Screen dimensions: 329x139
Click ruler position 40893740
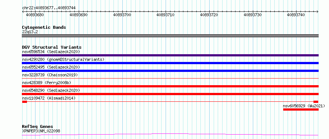[x=296, y=15]
